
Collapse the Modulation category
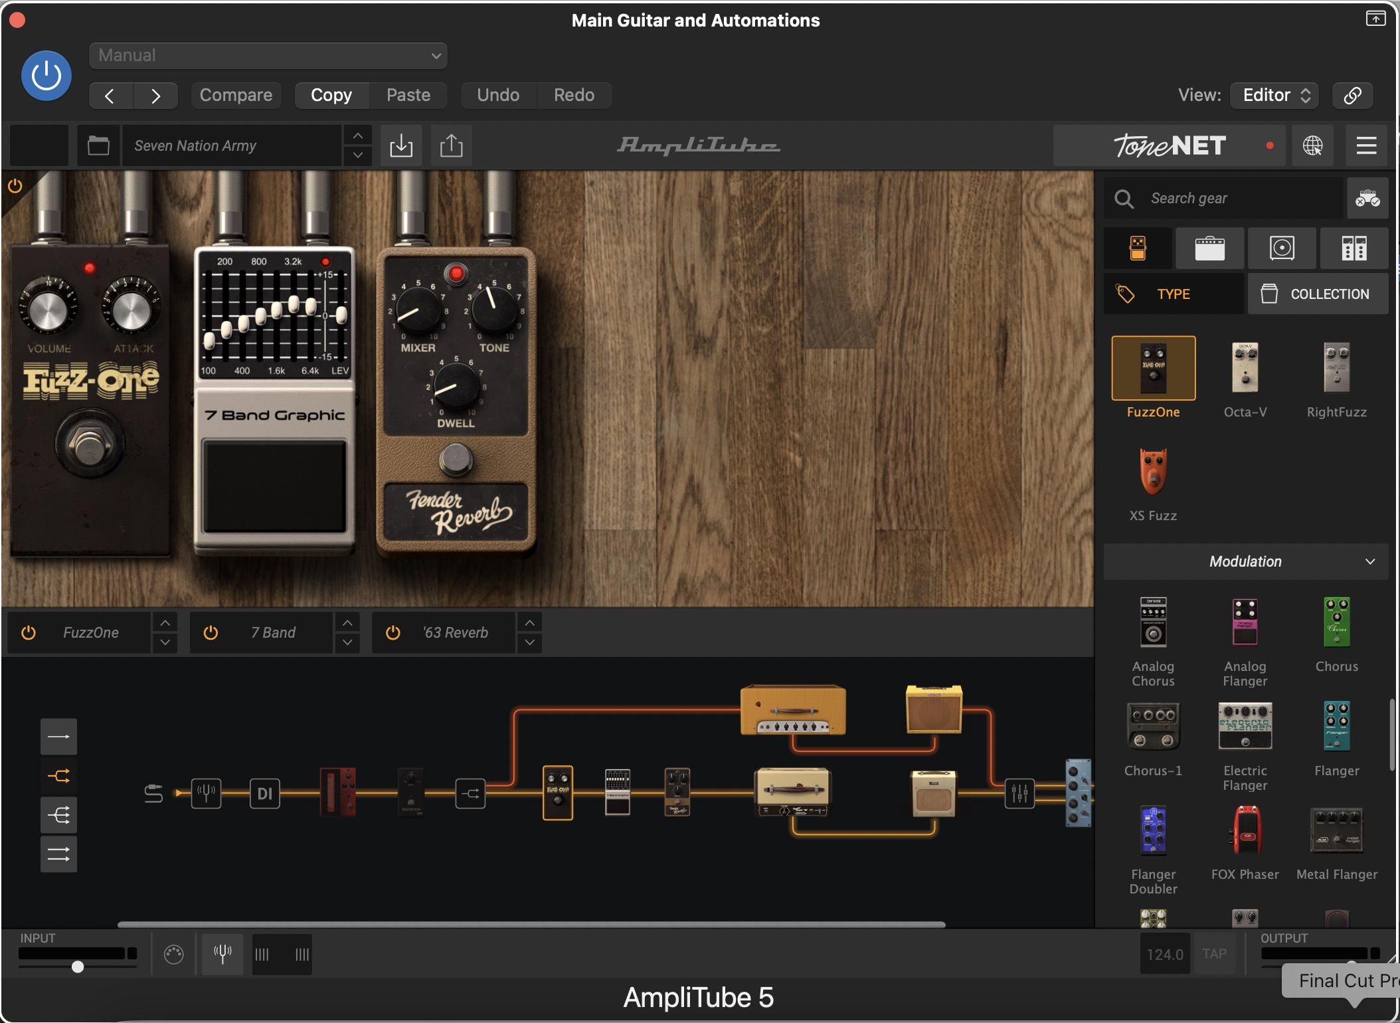click(1246, 561)
